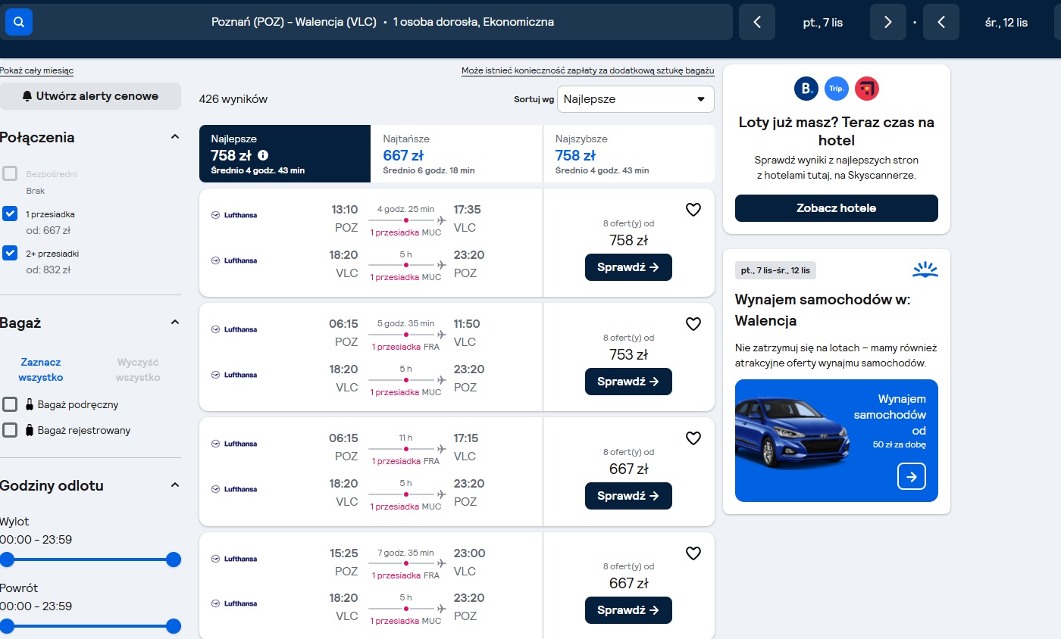Select the Najtańsze 667 zł tab
The height and width of the screenshot is (639, 1061).
click(457, 154)
